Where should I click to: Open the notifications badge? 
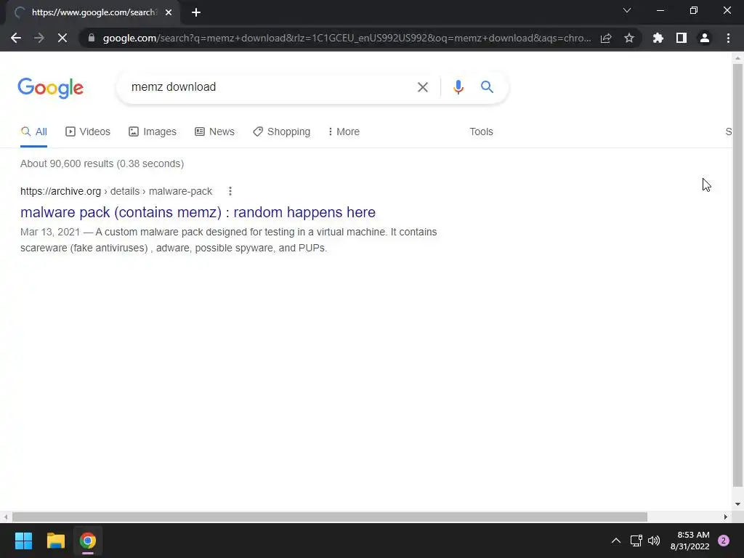pos(724,541)
